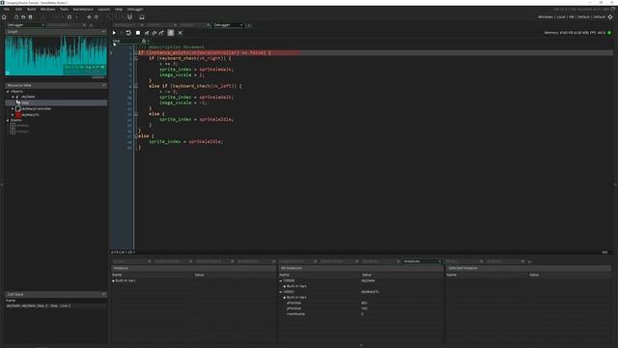618x348 pixels.
Task: Open the Windows menu
Action: click(47, 9)
